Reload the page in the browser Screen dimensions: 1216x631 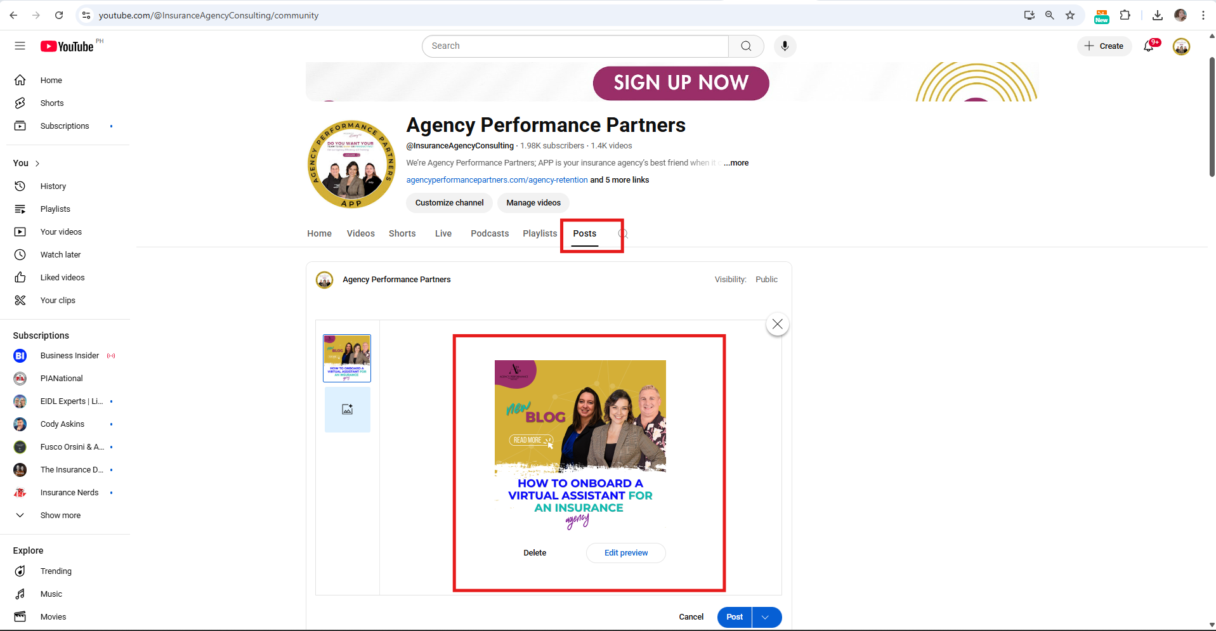click(x=59, y=15)
